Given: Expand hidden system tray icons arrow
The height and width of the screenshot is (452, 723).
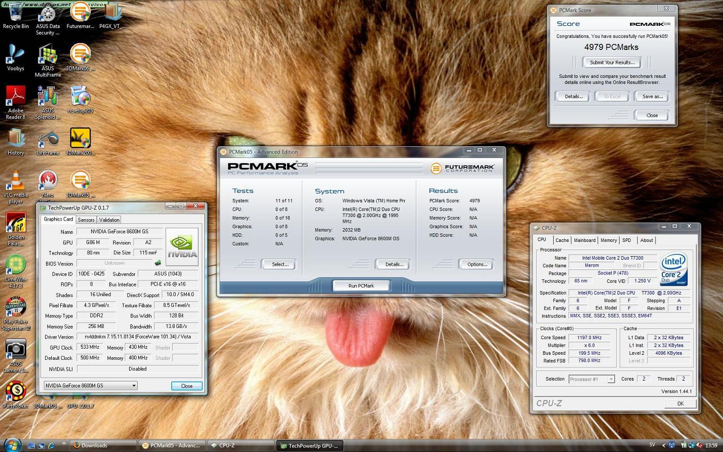Looking at the screenshot, I should [x=665, y=445].
